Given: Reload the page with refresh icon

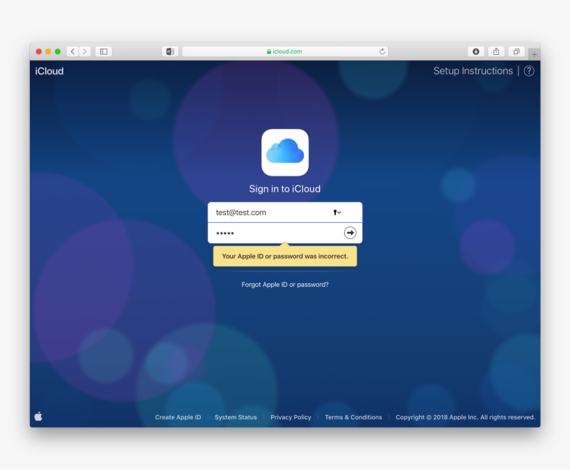Looking at the screenshot, I should click(x=382, y=51).
